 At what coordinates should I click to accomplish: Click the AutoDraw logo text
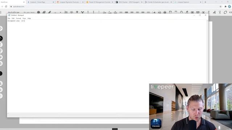14,12
